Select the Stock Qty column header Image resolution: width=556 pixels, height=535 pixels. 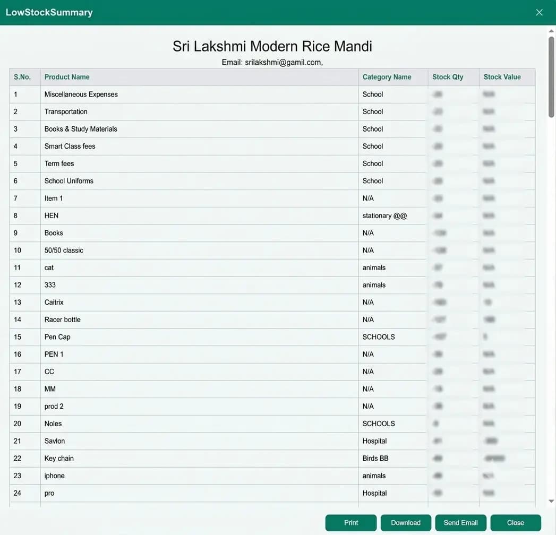coord(454,77)
